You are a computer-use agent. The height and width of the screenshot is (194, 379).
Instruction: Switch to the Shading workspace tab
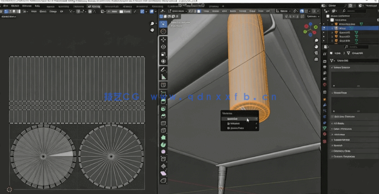pyautogui.click(x=127, y=6)
